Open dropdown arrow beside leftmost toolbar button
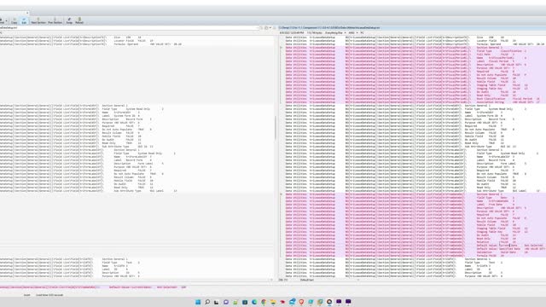Image resolution: width=546 pixels, height=307 pixels. [6, 20]
